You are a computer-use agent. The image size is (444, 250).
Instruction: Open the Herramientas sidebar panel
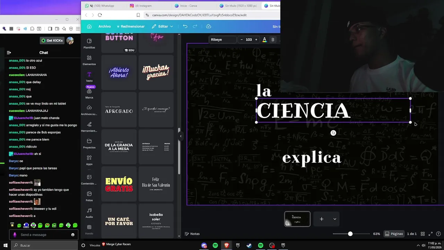(89, 127)
